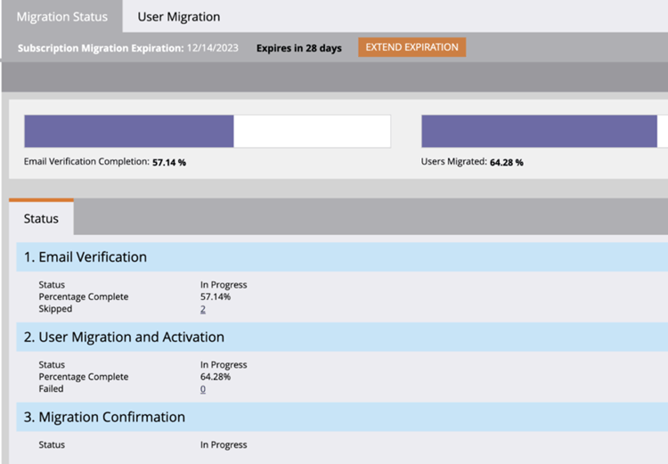This screenshot has width=668, height=464.
Task: Click the 64.28% Percentage Complete value in section 2
Action: tap(216, 377)
